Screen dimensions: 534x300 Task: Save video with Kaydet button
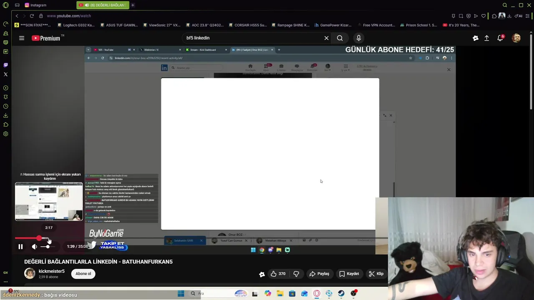pos(349,274)
